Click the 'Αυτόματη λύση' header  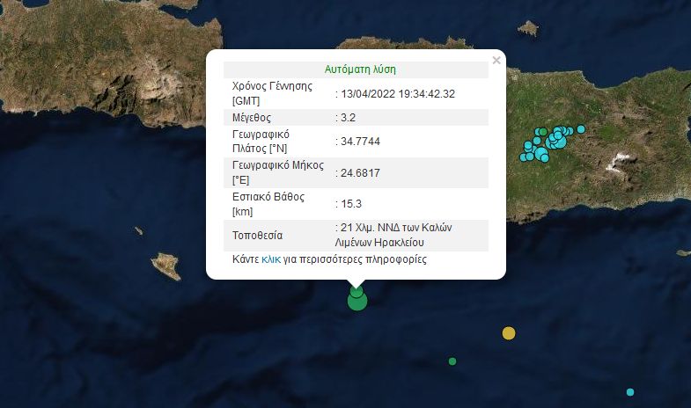pyautogui.click(x=360, y=69)
